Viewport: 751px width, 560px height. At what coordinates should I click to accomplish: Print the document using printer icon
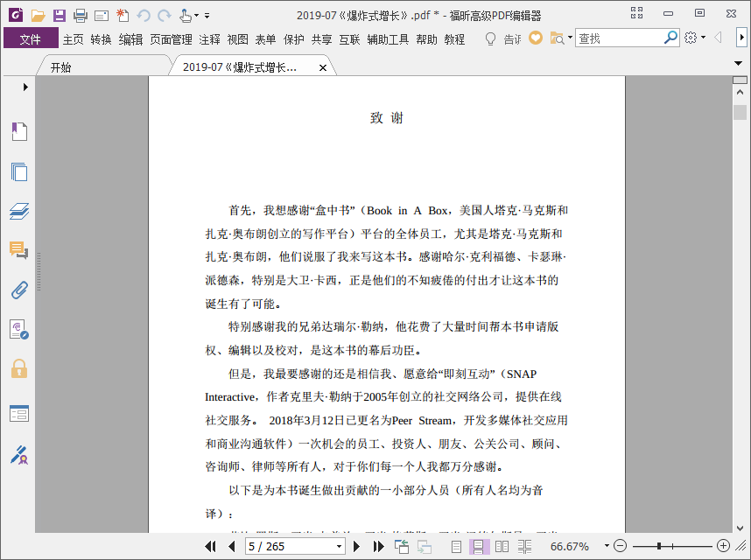[x=81, y=16]
